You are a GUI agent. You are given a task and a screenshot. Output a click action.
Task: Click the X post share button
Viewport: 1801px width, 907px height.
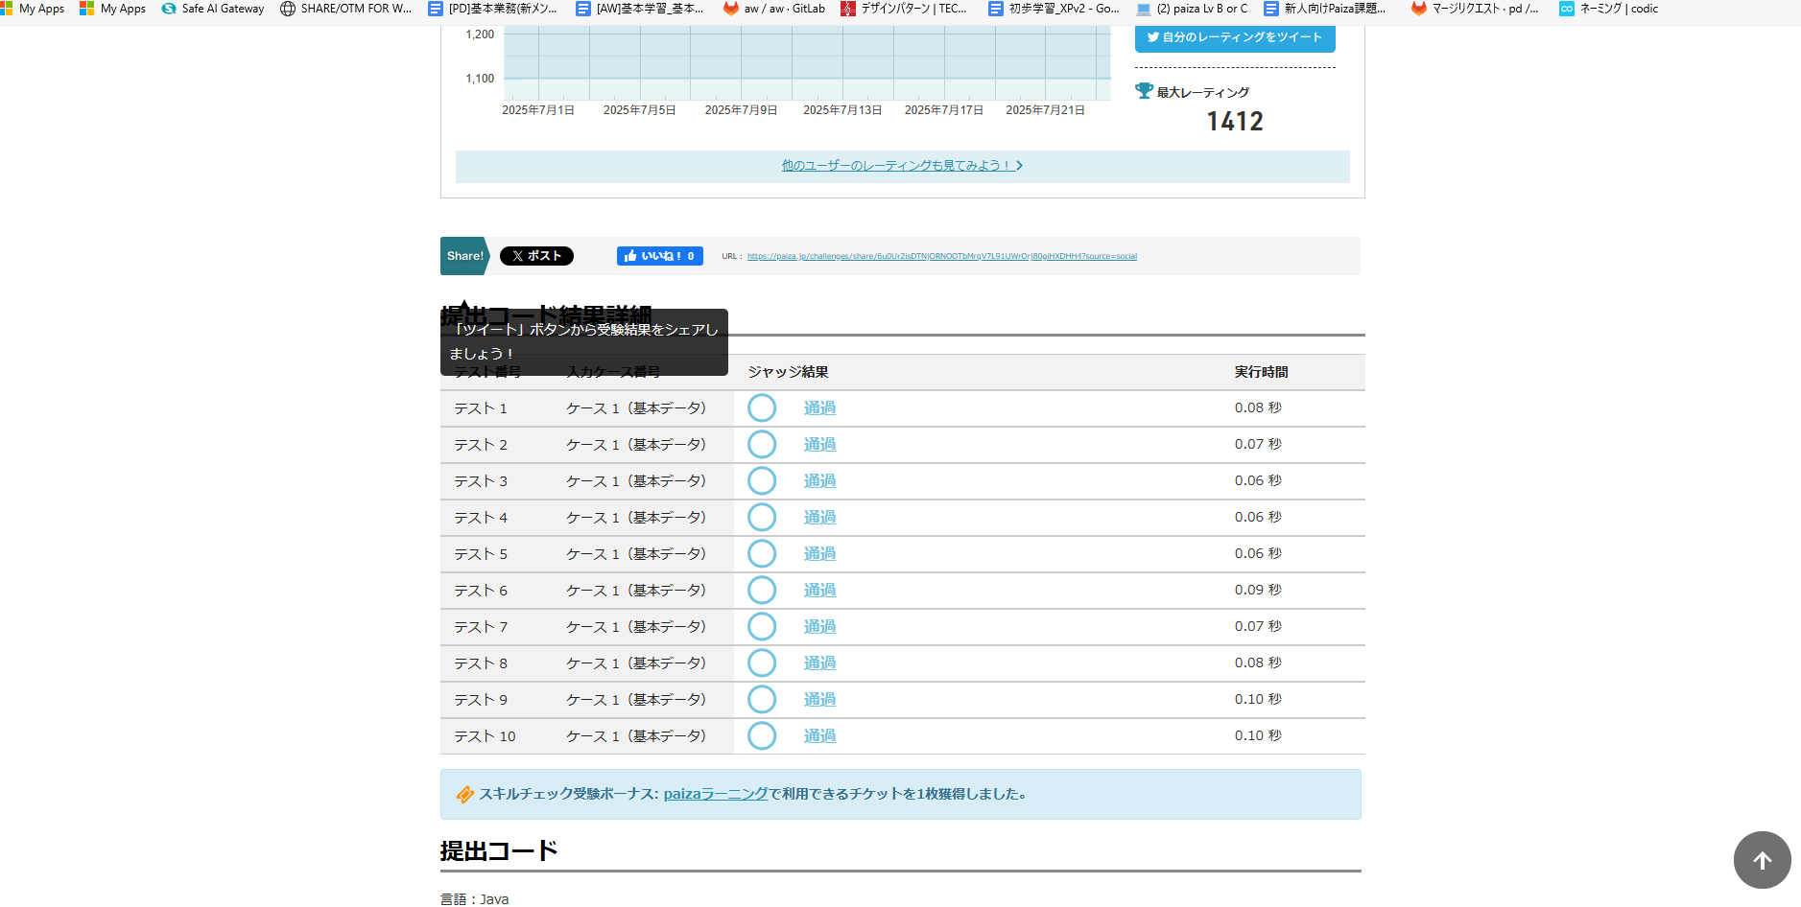[536, 256]
